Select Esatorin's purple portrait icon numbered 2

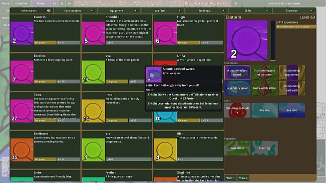22,33
